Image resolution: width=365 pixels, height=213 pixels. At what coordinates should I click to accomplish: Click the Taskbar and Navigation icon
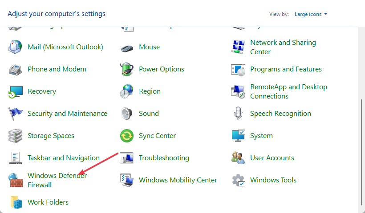16,158
